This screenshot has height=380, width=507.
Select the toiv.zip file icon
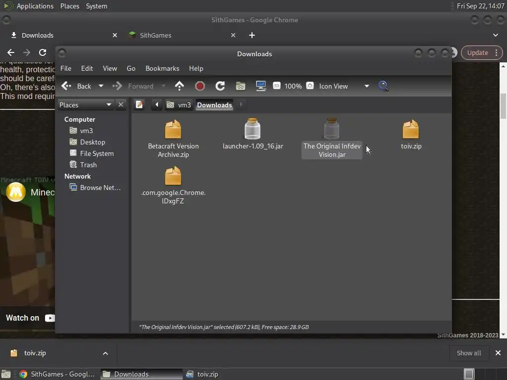pyautogui.click(x=410, y=129)
